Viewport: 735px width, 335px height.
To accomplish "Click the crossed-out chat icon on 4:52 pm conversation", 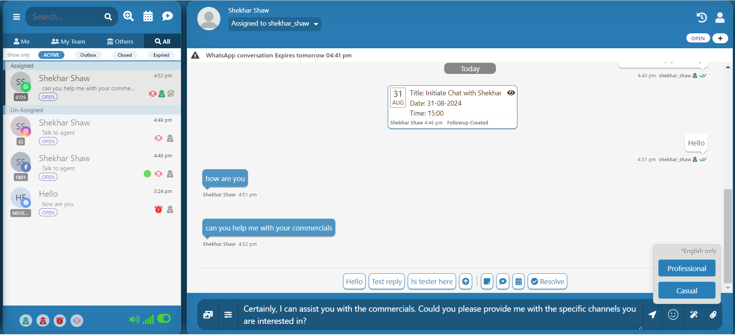I will (171, 93).
